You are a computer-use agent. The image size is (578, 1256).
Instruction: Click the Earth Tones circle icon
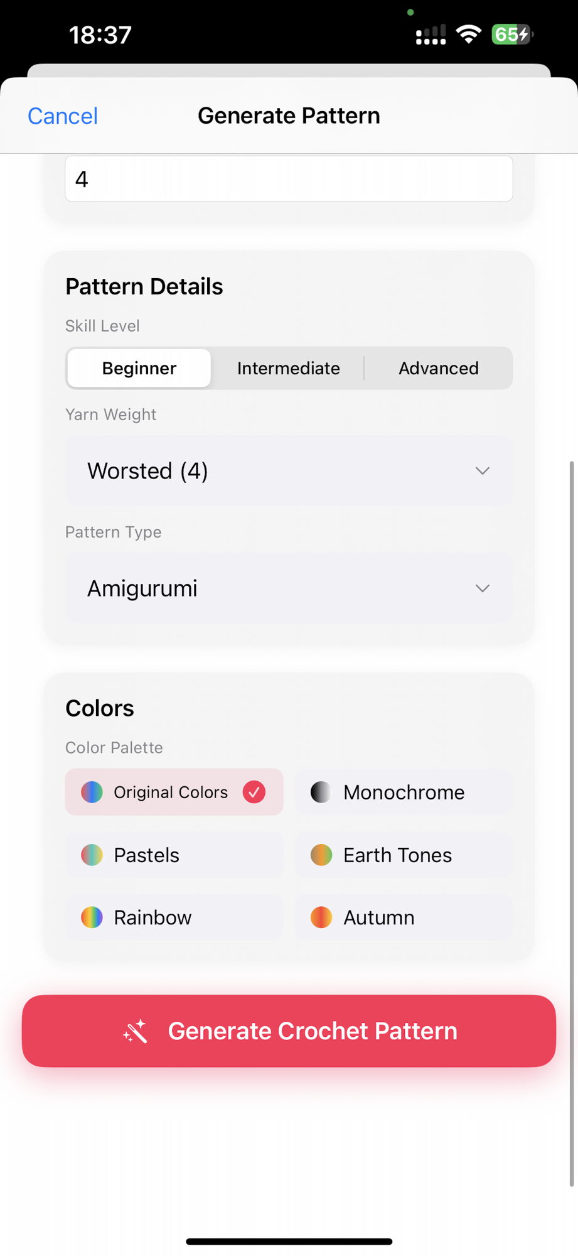(321, 855)
